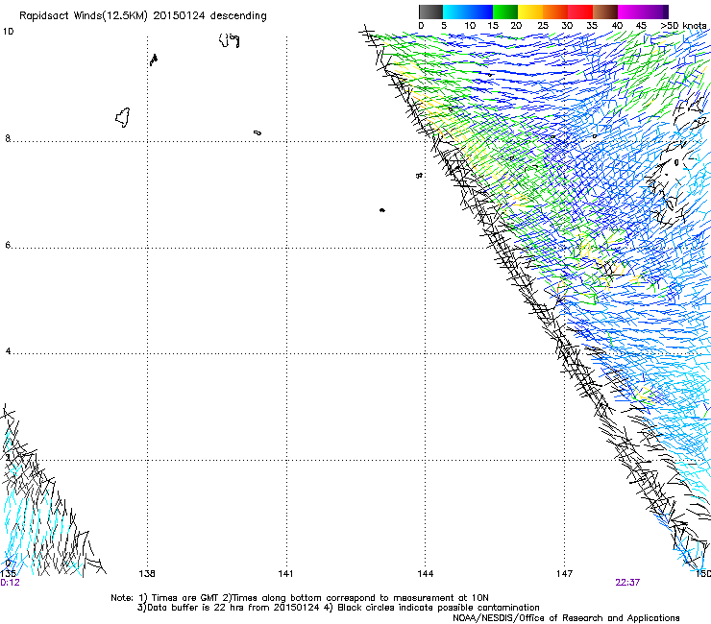Click the green 15-20 knots legend color
This screenshot has height=624, width=711.
(505, 12)
